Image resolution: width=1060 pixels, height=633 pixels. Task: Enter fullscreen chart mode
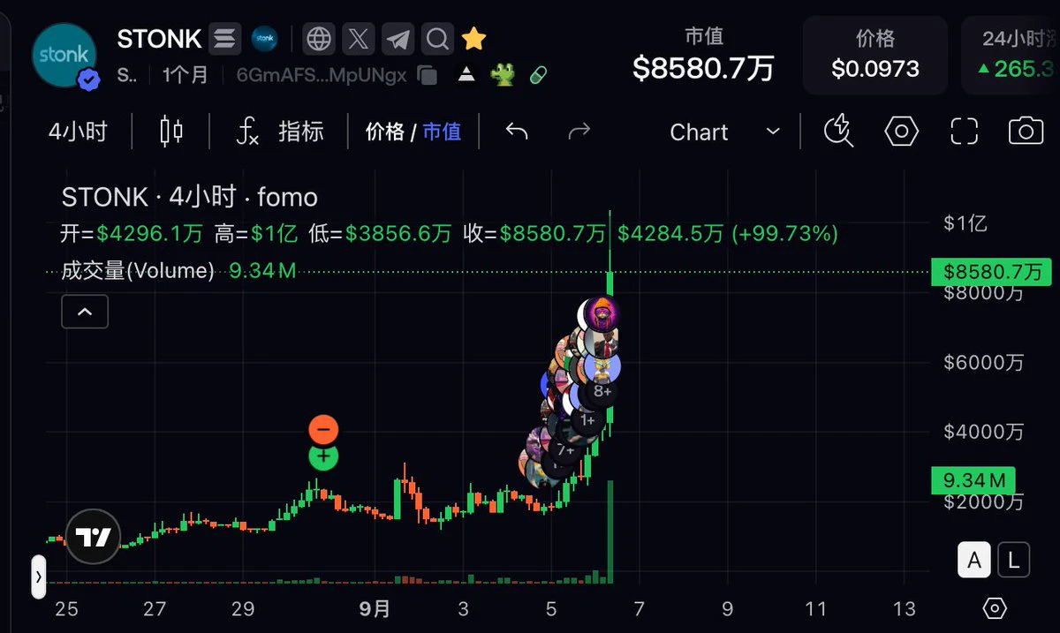(964, 132)
